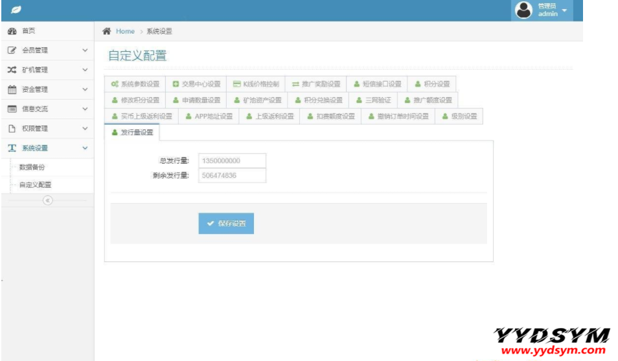Click the dashboard icon beside 首页

[12, 31]
